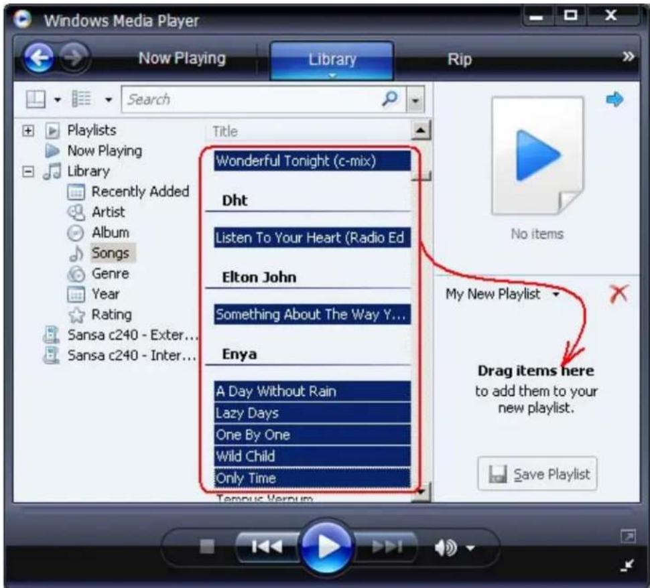Select Now Playing in the tree
The height and width of the screenshot is (588, 650).
105,151
